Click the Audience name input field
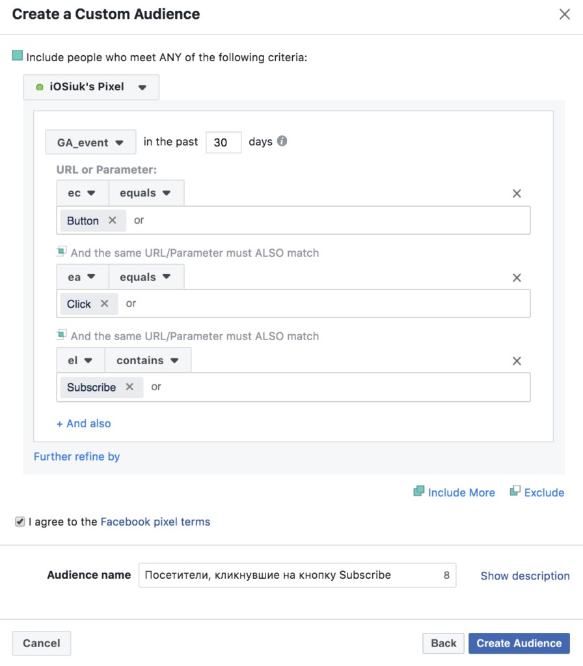This screenshot has width=583, height=666. click(x=290, y=575)
